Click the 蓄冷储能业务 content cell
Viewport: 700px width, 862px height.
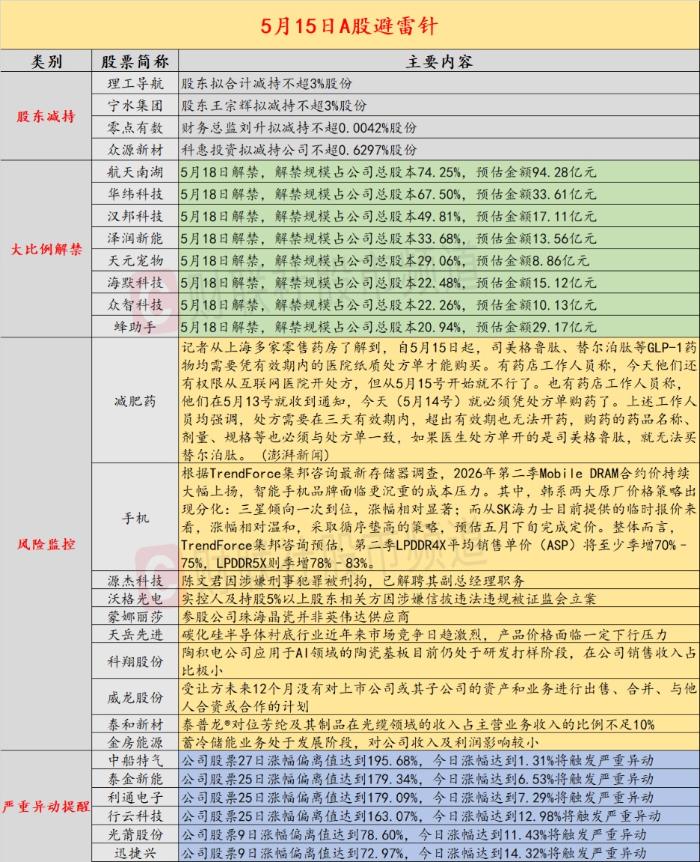[x=439, y=742]
